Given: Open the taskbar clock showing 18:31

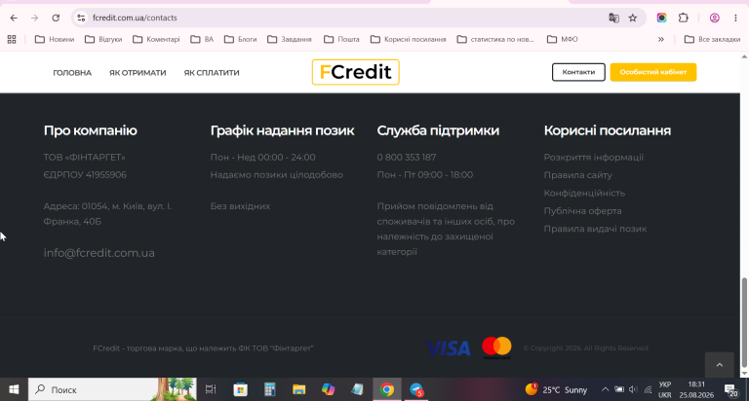Looking at the screenshot, I should tap(696, 389).
